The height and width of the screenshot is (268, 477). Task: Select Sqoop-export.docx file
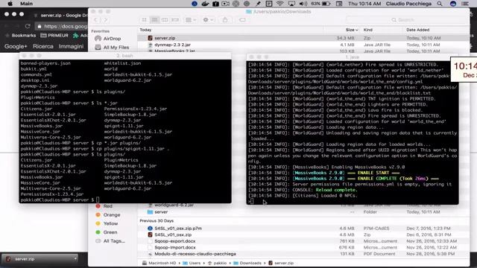303,241
